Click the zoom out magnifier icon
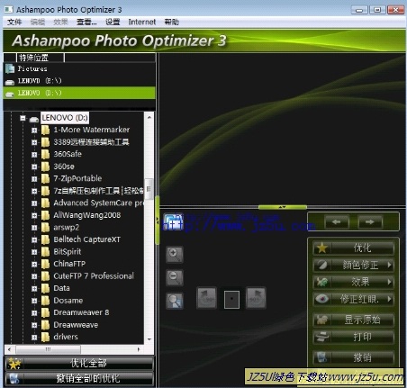The width and height of the screenshot is (407, 388). click(x=175, y=277)
